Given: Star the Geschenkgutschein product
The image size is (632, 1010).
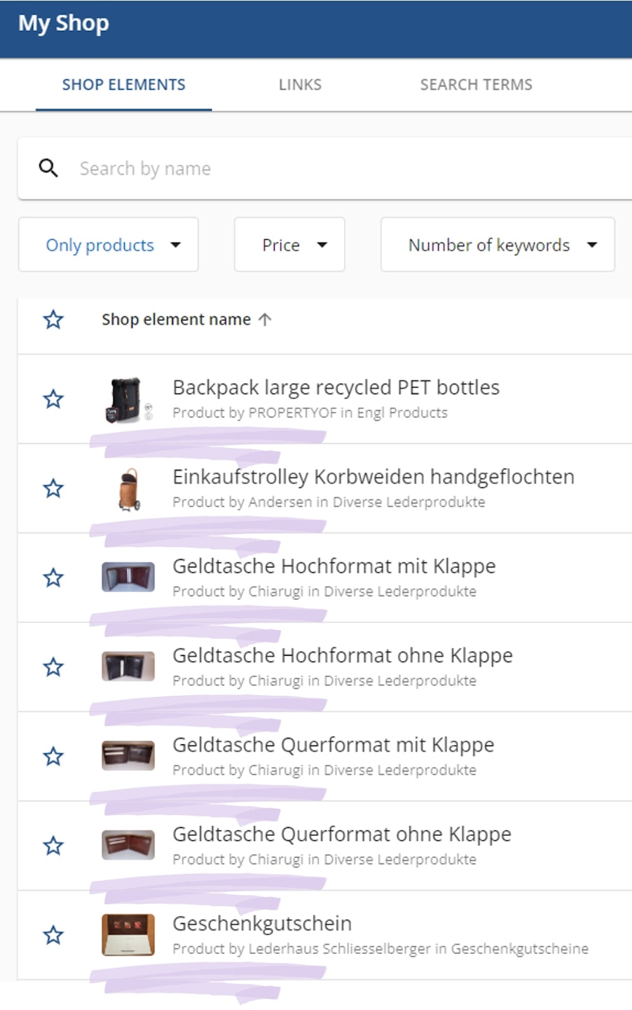Looking at the screenshot, I should coord(53,935).
